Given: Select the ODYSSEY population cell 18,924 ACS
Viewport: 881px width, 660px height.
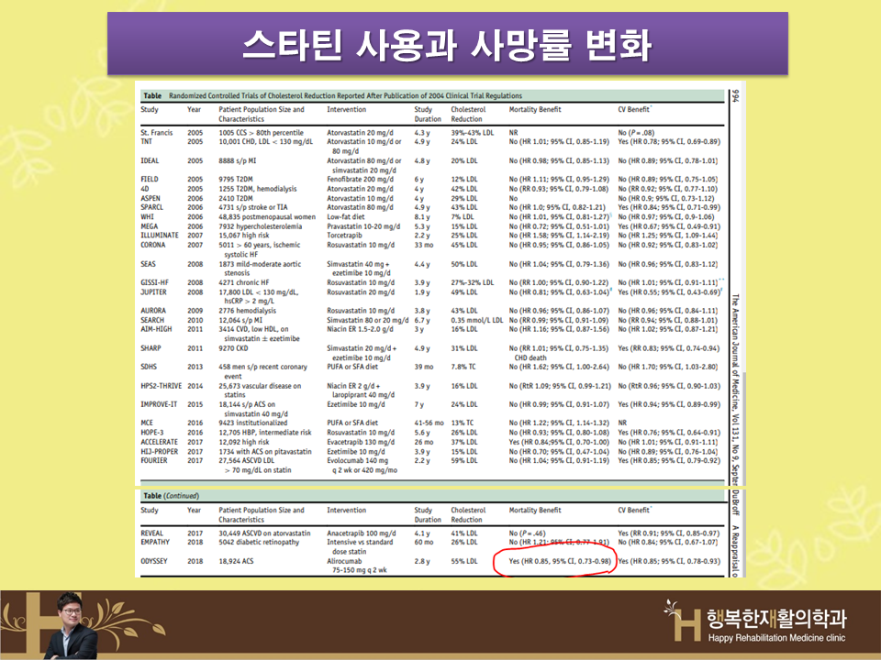Looking at the screenshot, I should 236,561.
